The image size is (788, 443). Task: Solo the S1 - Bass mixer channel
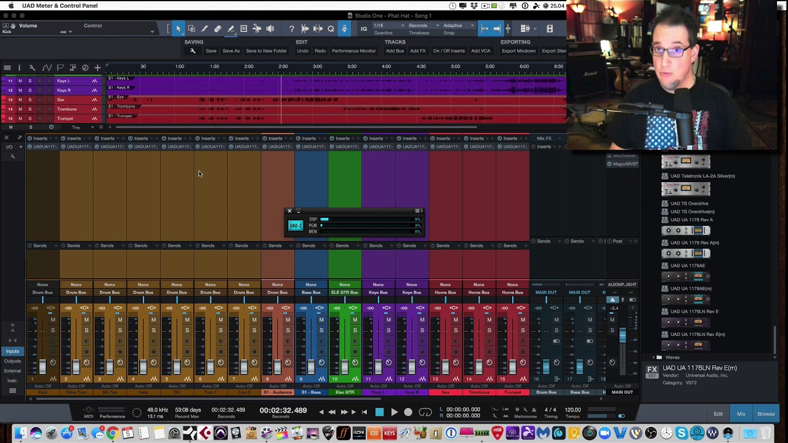click(321, 330)
